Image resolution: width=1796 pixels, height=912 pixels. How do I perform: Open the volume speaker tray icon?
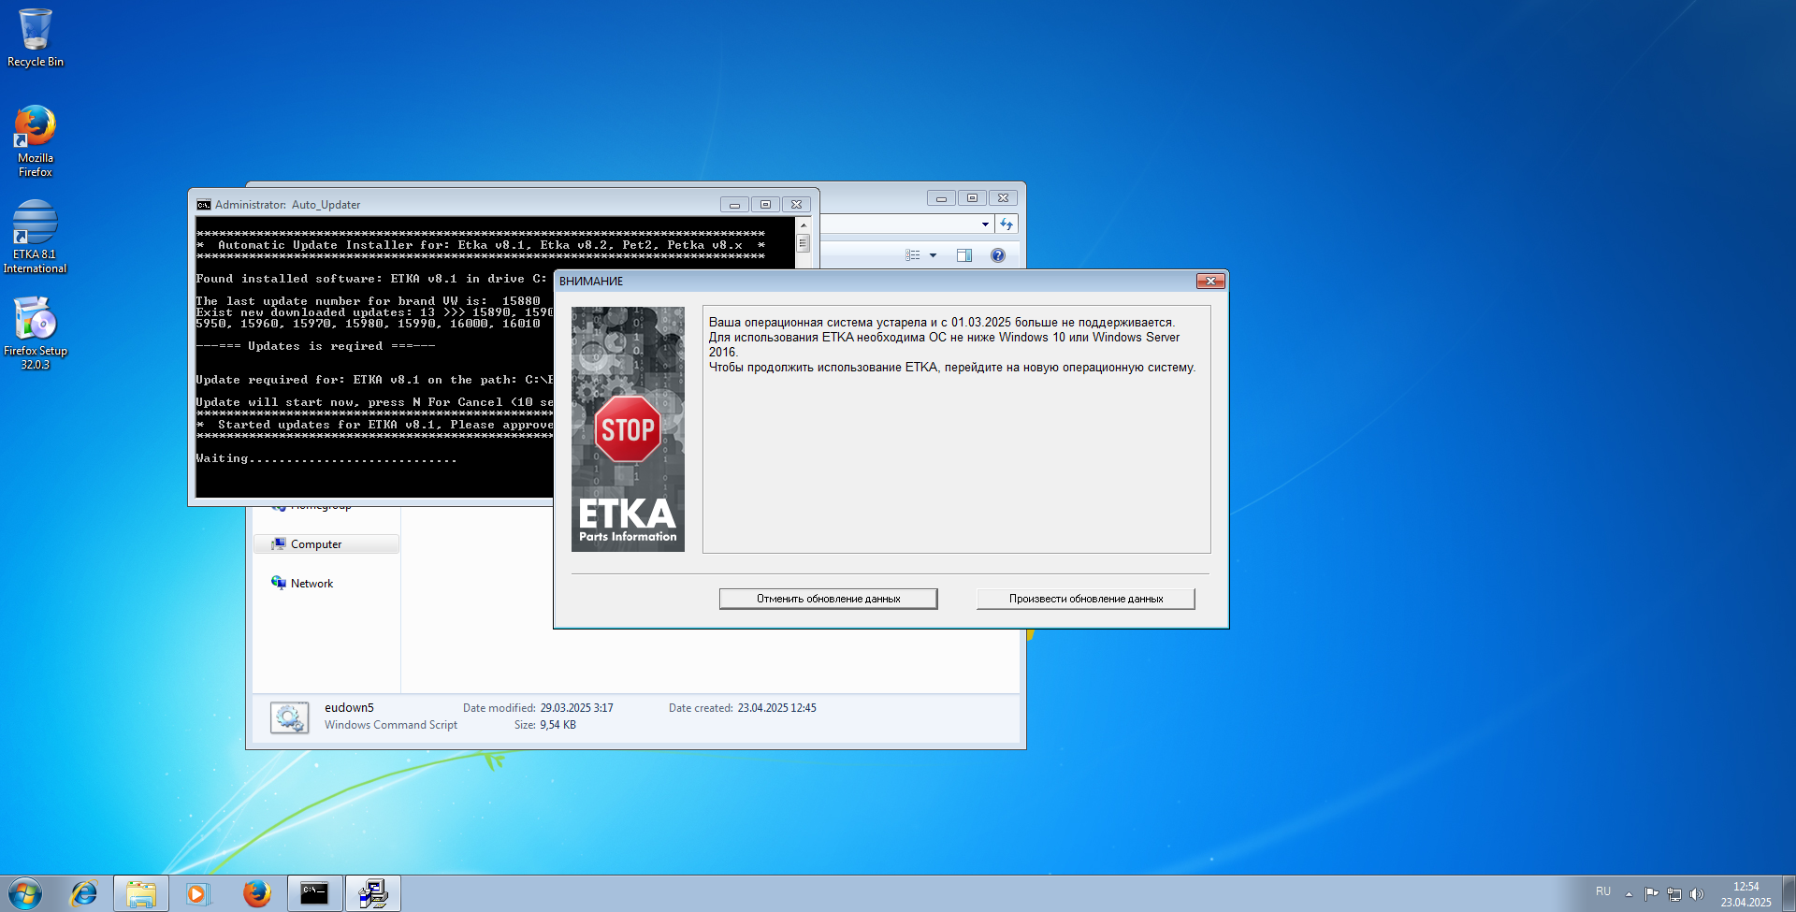1697,894
